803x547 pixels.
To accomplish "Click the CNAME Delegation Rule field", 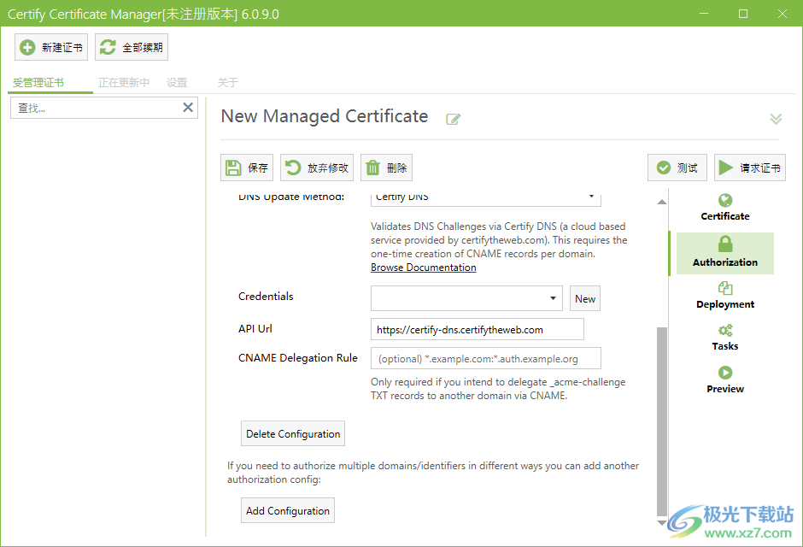I will point(485,358).
